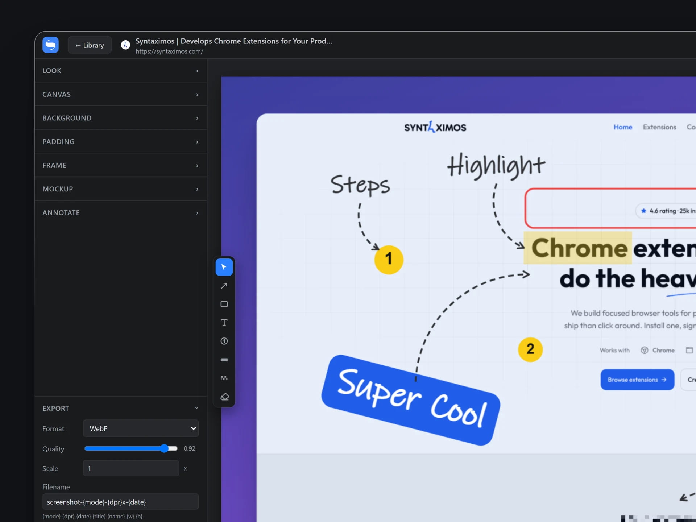This screenshot has height=522, width=696.
Task: Collapse the EXPORT section
Action: pos(121,408)
